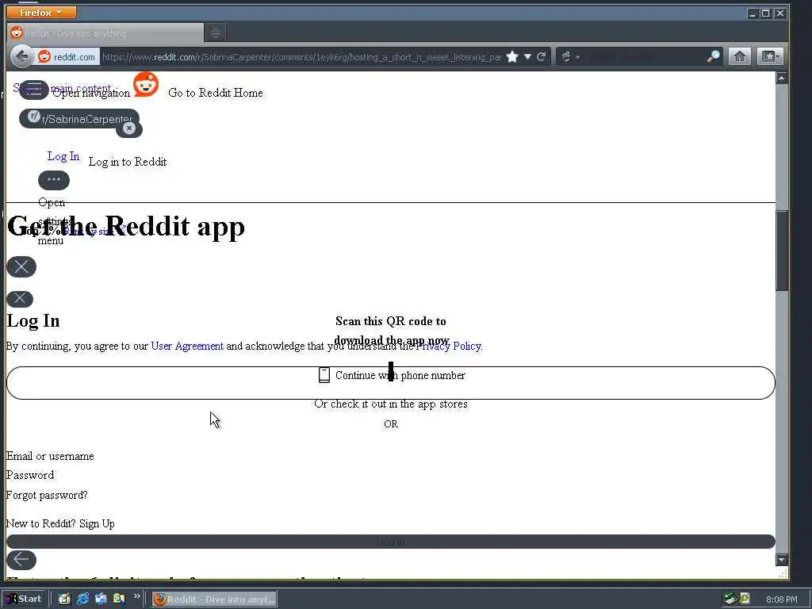Open a new tab with the plus button

[216, 33]
